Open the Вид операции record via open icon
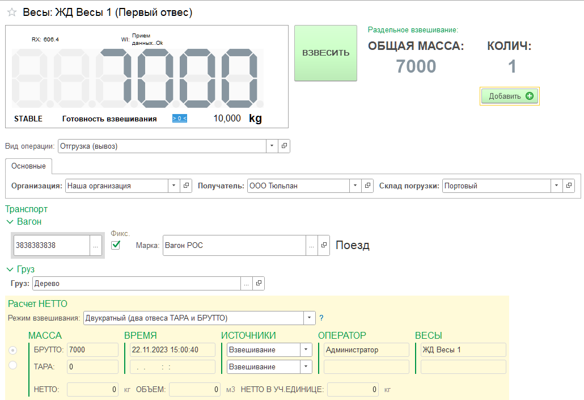 click(x=284, y=146)
